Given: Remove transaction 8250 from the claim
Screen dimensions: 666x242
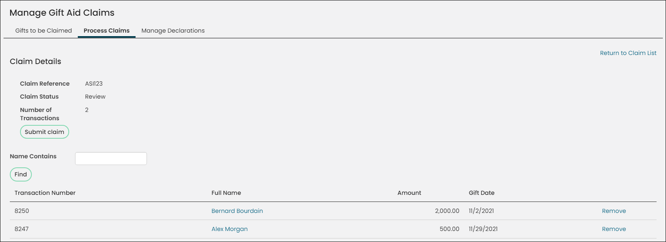Looking at the screenshot, I should [x=614, y=211].
